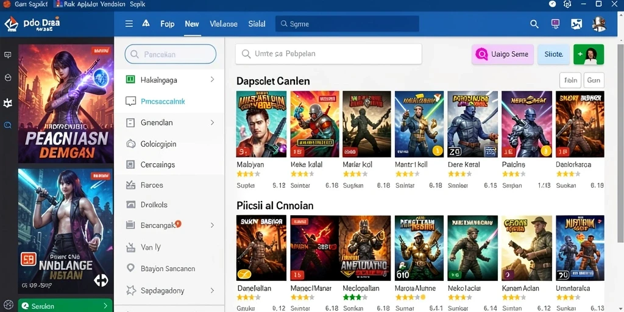Click the triangle logo icon beside Folp
Image resolution: width=624 pixels, height=312 pixels.
[x=146, y=24]
